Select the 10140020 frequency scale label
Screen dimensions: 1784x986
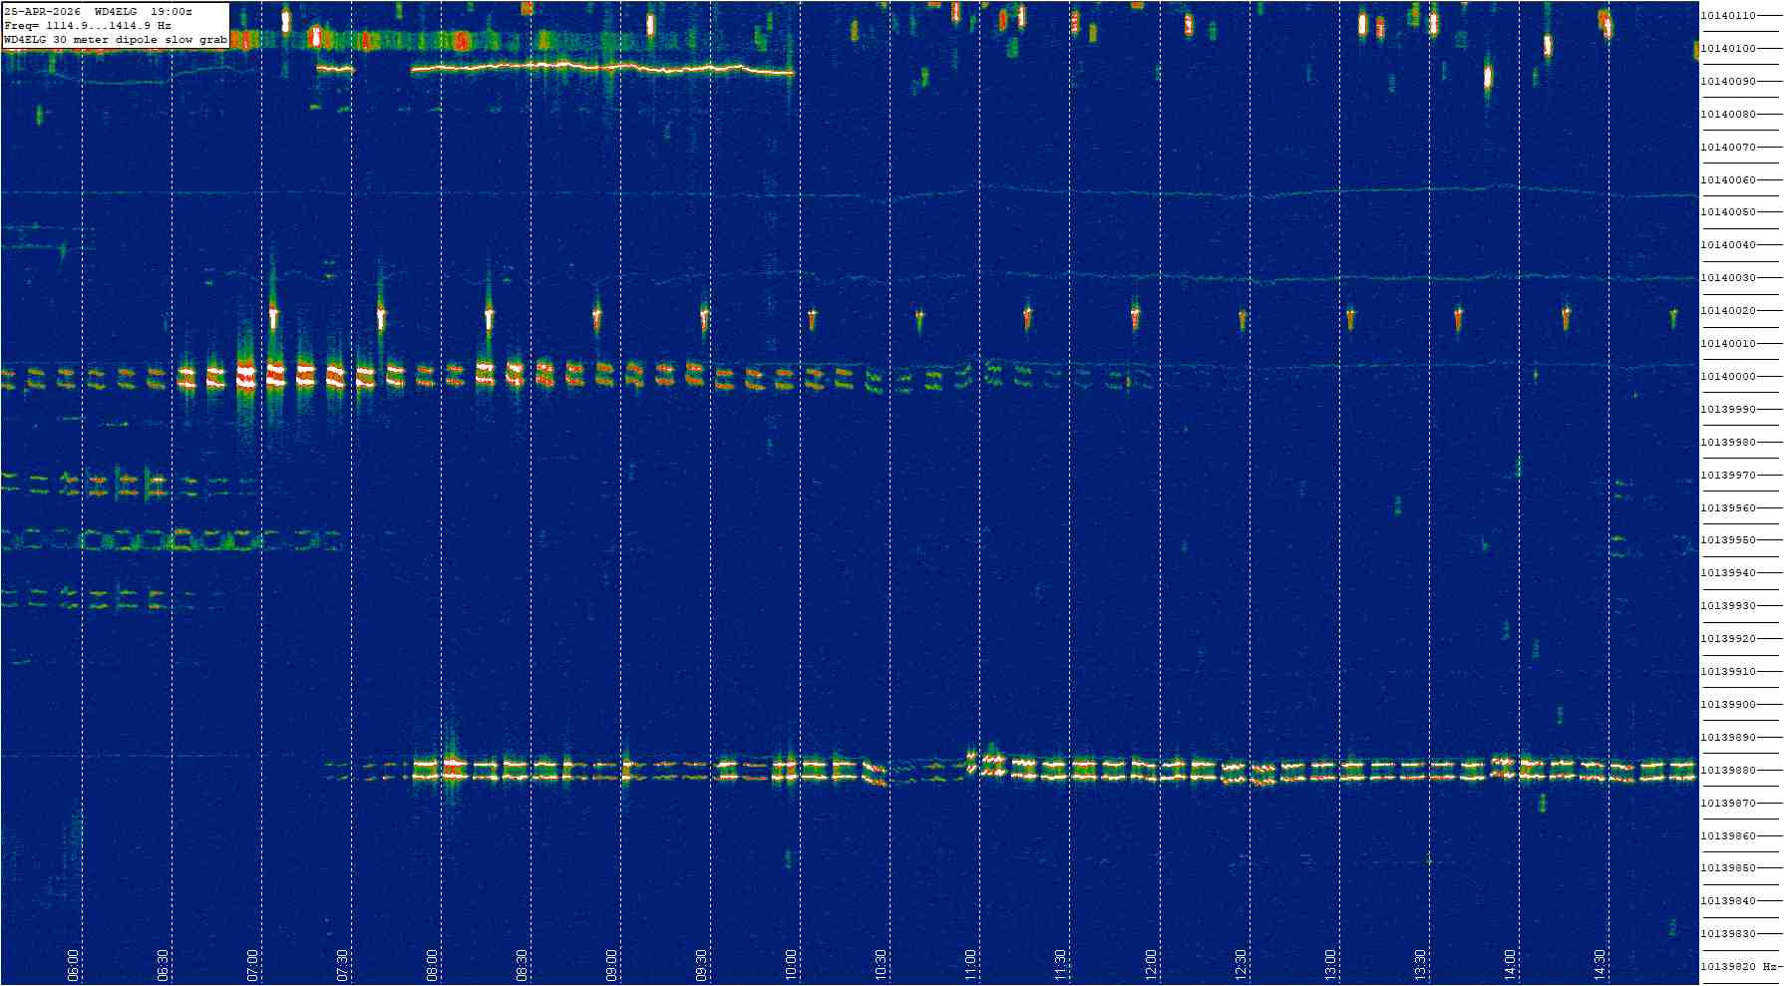[1728, 311]
